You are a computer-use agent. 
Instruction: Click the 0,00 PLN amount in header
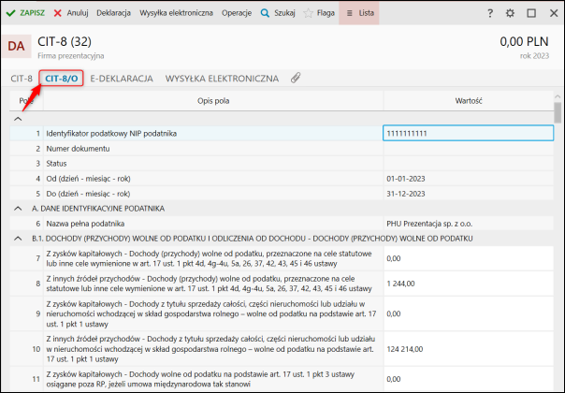coord(524,41)
